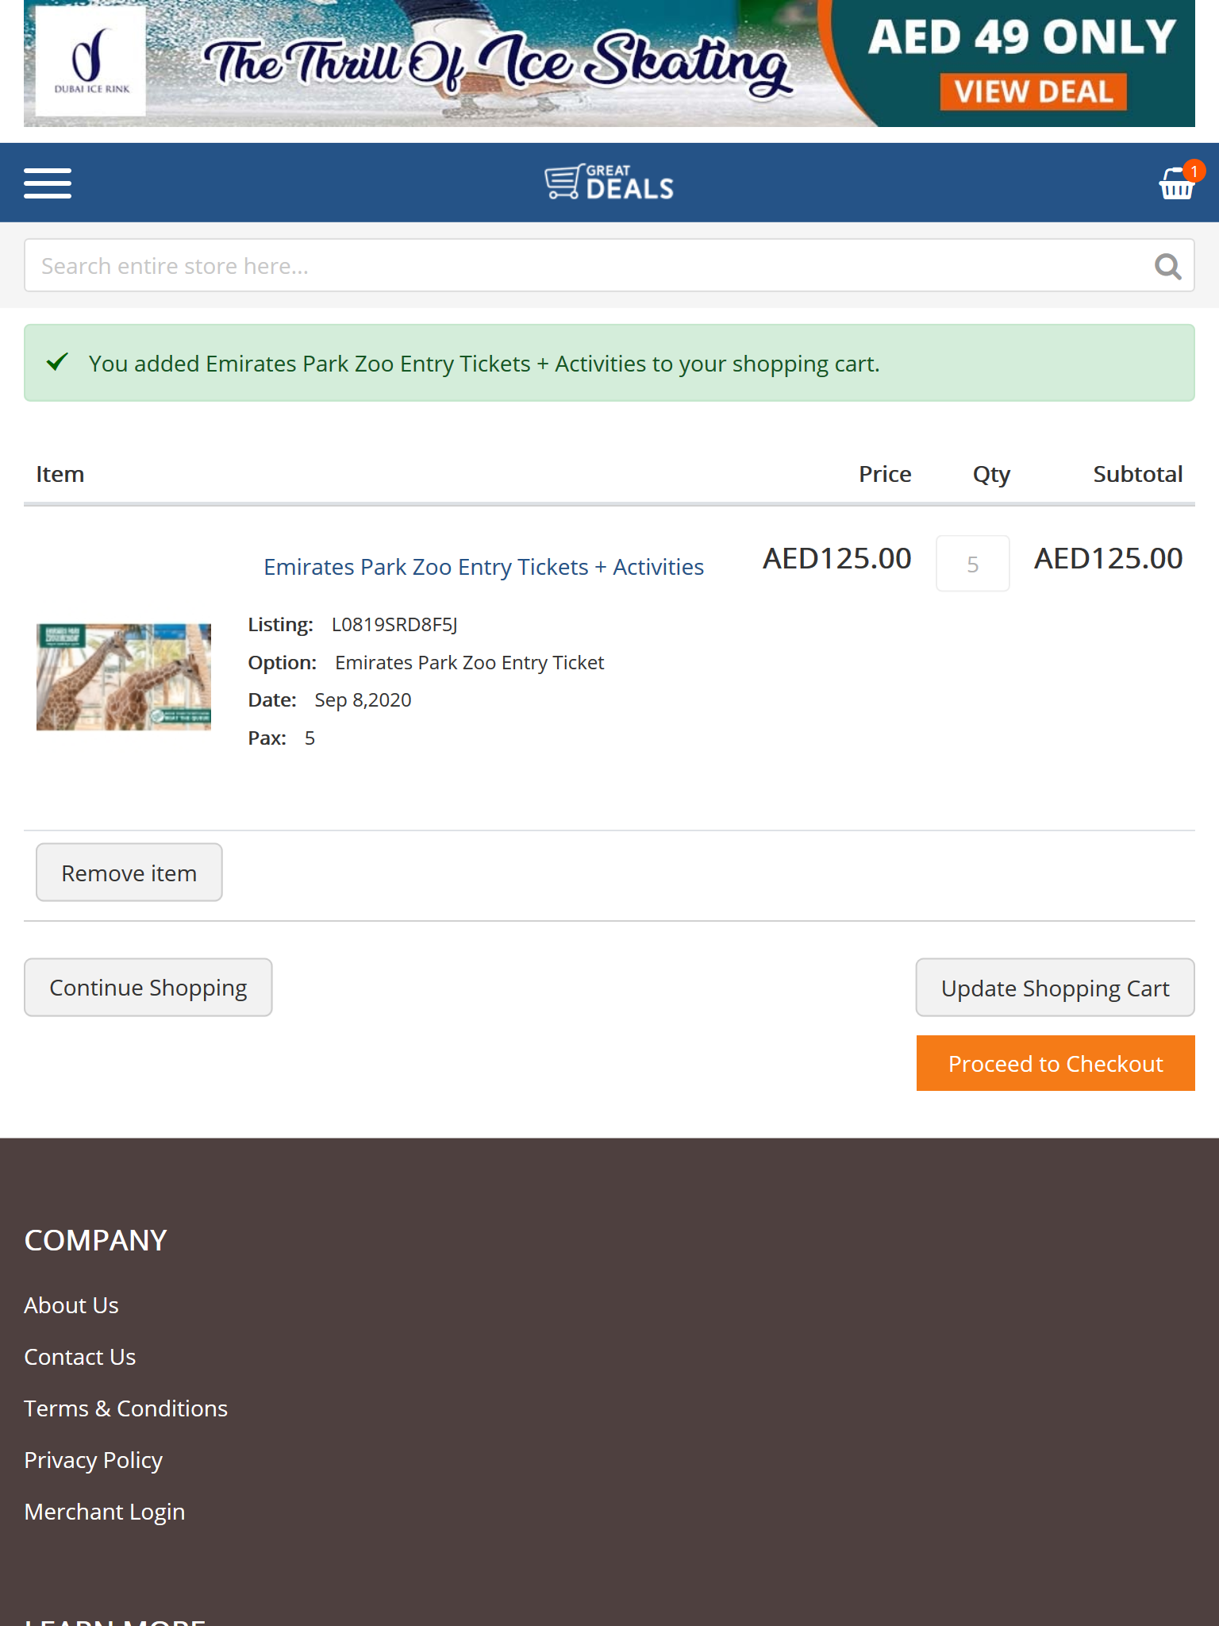The width and height of the screenshot is (1219, 1626).
Task: Open the Privacy Policy link
Action: [94, 1460]
